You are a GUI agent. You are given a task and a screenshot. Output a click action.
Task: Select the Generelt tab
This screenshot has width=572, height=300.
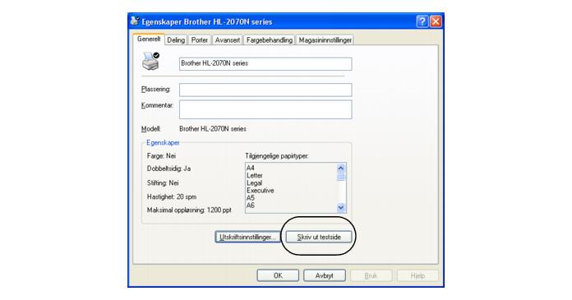pyautogui.click(x=149, y=39)
